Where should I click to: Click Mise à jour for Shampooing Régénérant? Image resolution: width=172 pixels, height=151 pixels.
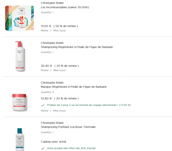(60, 70)
